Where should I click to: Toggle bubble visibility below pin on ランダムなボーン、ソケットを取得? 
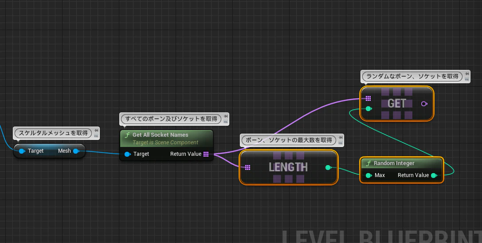coord(467,79)
